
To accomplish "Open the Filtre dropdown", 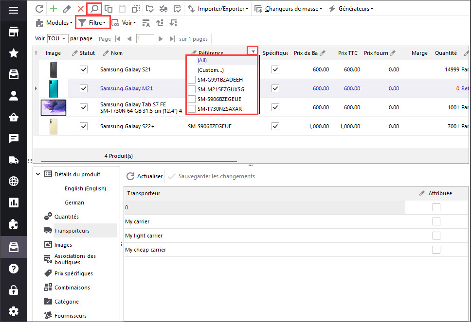I will (92, 23).
